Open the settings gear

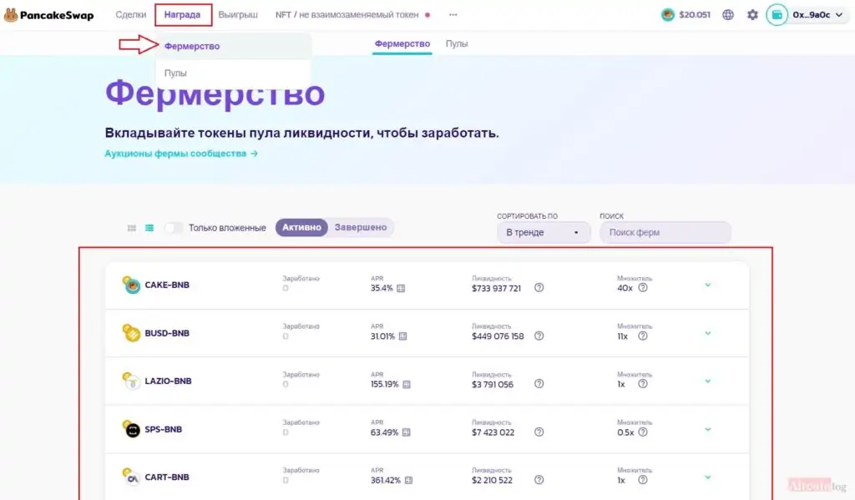pos(752,15)
